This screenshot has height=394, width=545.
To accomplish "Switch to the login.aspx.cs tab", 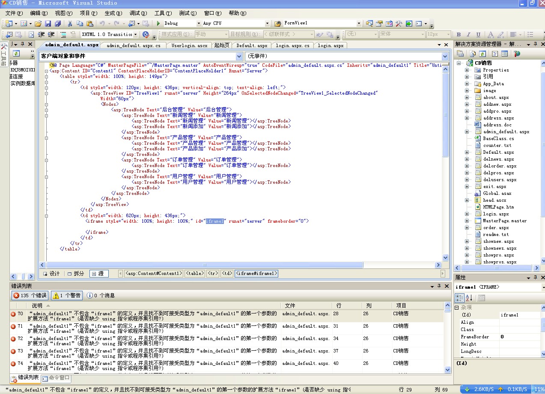I will click(292, 45).
